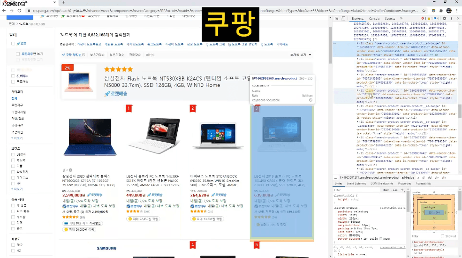Check the C.에비뉴 filter checkbox
The image size is (462, 258).
pyautogui.click(x=13, y=76)
